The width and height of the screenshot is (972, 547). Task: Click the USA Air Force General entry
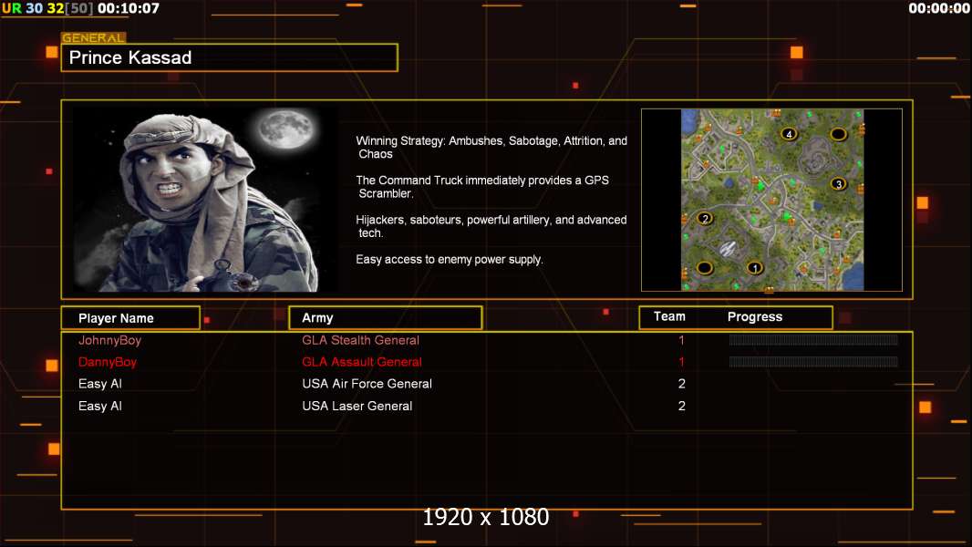(x=367, y=384)
